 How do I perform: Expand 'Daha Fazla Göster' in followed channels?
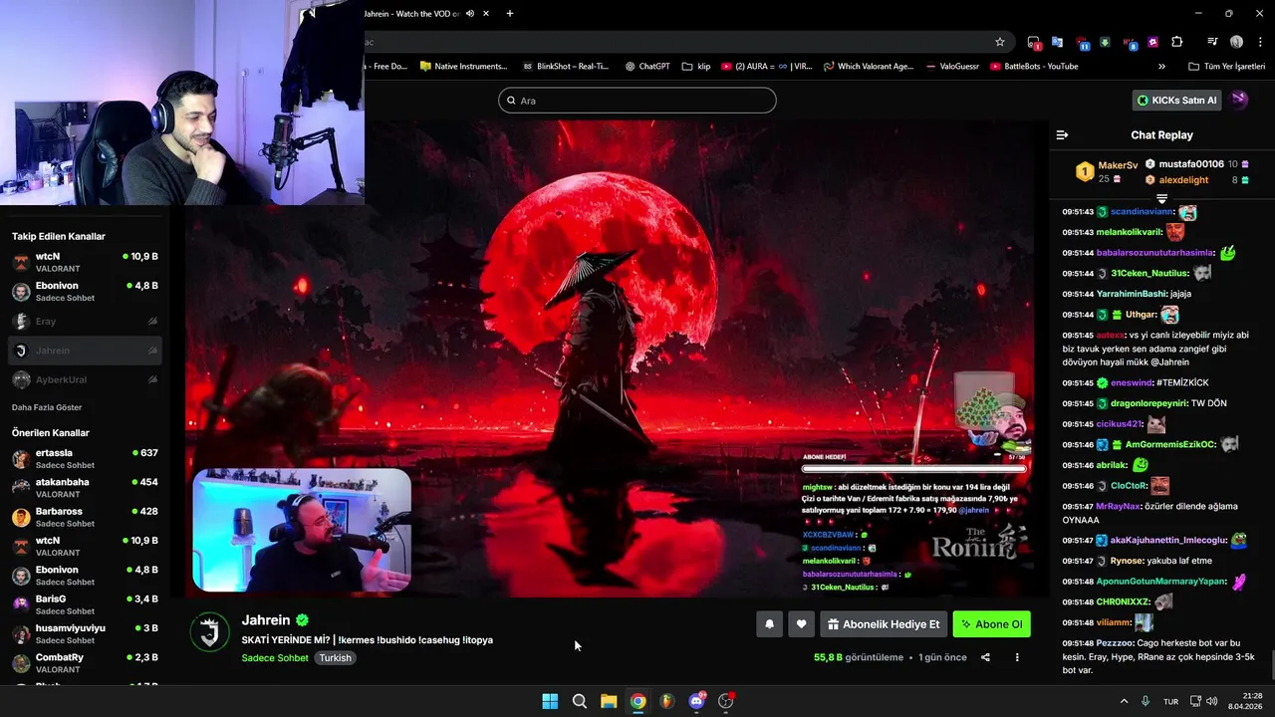pyautogui.click(x=47, y=407)
